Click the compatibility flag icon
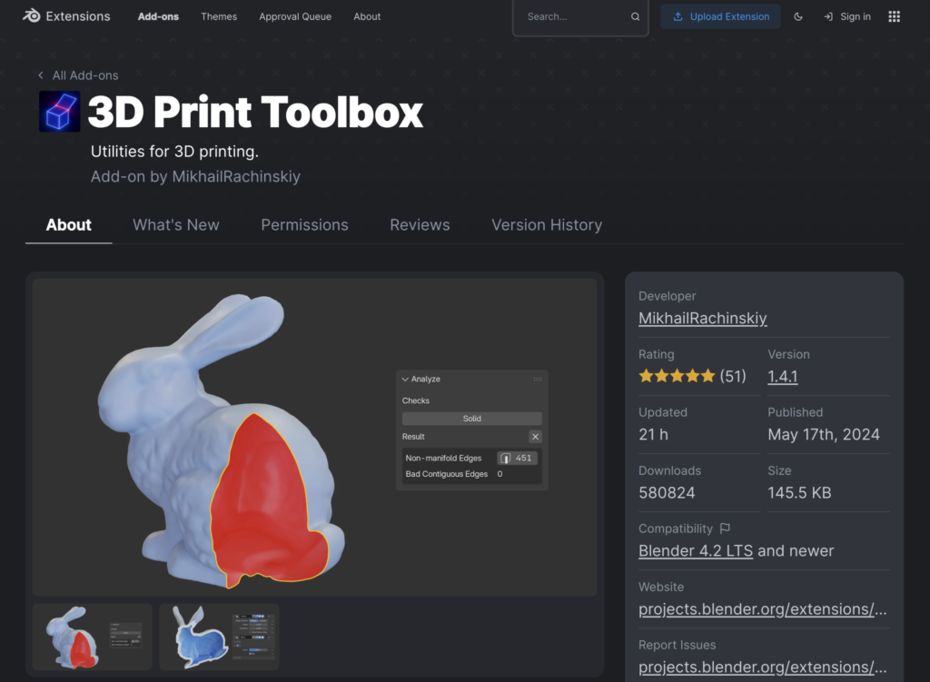 point(725,528)
